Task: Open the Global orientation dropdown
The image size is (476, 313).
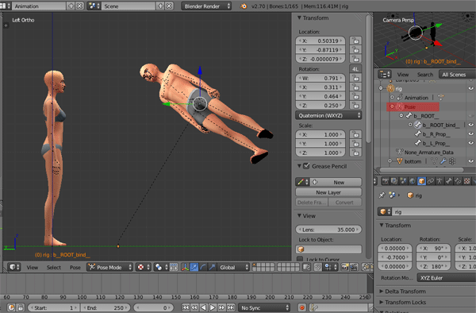Action: [x=233, y=267]
